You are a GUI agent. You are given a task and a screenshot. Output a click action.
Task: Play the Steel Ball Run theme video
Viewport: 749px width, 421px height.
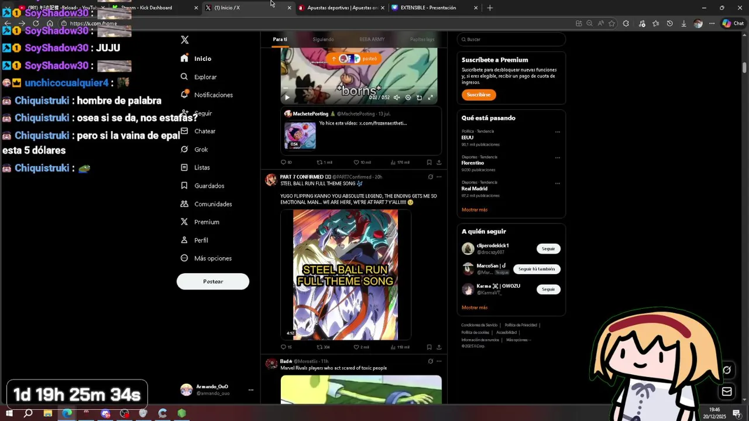(x=346, y=275)
